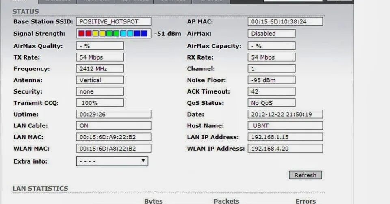Click the STATUS section heading
This screenshot has width=390, height=204.
[x=26, y=12]
